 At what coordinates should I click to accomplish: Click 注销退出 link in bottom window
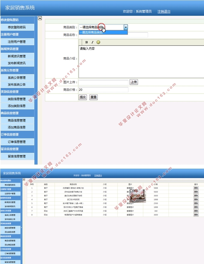[98, 175]
